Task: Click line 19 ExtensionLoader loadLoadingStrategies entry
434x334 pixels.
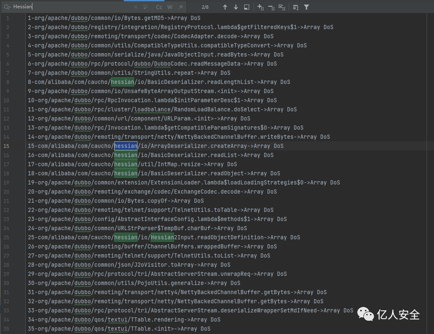Action: pyautogui.click(x=184, y=182)
